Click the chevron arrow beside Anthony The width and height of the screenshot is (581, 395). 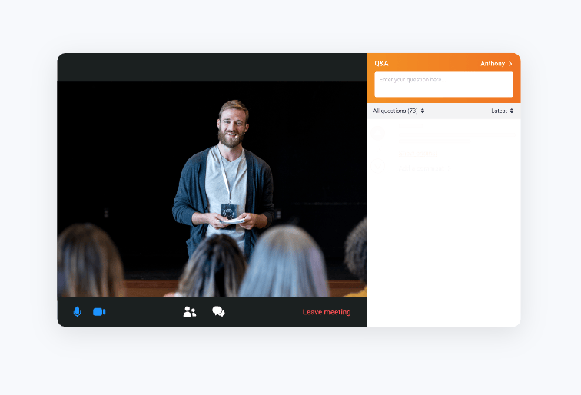[x=510, y=63]
